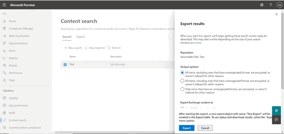Open the Help question mark icon

[x=271, y=5]
